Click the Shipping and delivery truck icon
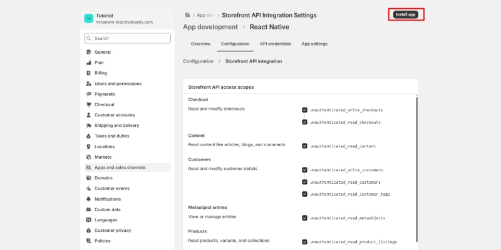501x250 pixels. pyautogui.click(x=88, y=126)
